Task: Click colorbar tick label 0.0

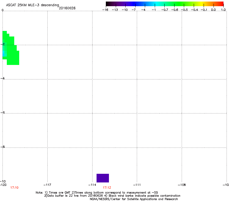Action: pyautogui.click(x=214, y=10)
